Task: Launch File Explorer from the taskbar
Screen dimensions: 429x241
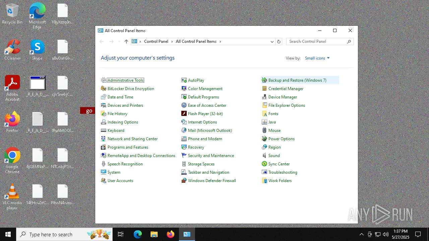Action: (x=154, y=234)
